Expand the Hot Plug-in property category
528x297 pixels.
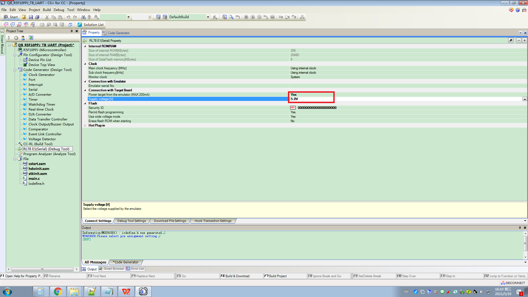85,126
